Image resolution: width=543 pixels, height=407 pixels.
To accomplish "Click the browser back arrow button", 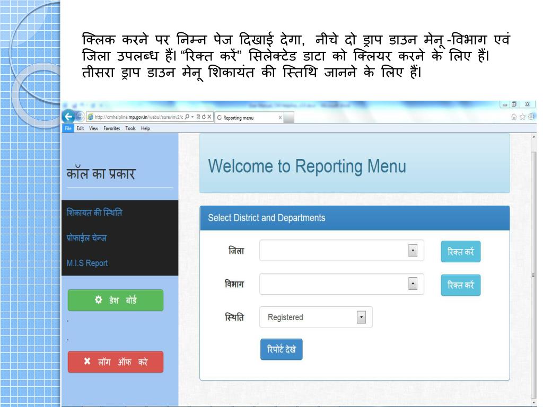I will click(x=68, y=117).
